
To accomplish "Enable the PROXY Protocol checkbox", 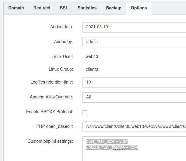I will click(85, 113).
